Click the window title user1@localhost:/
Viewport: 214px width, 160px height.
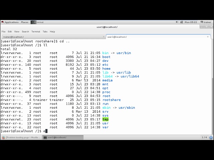107,27
